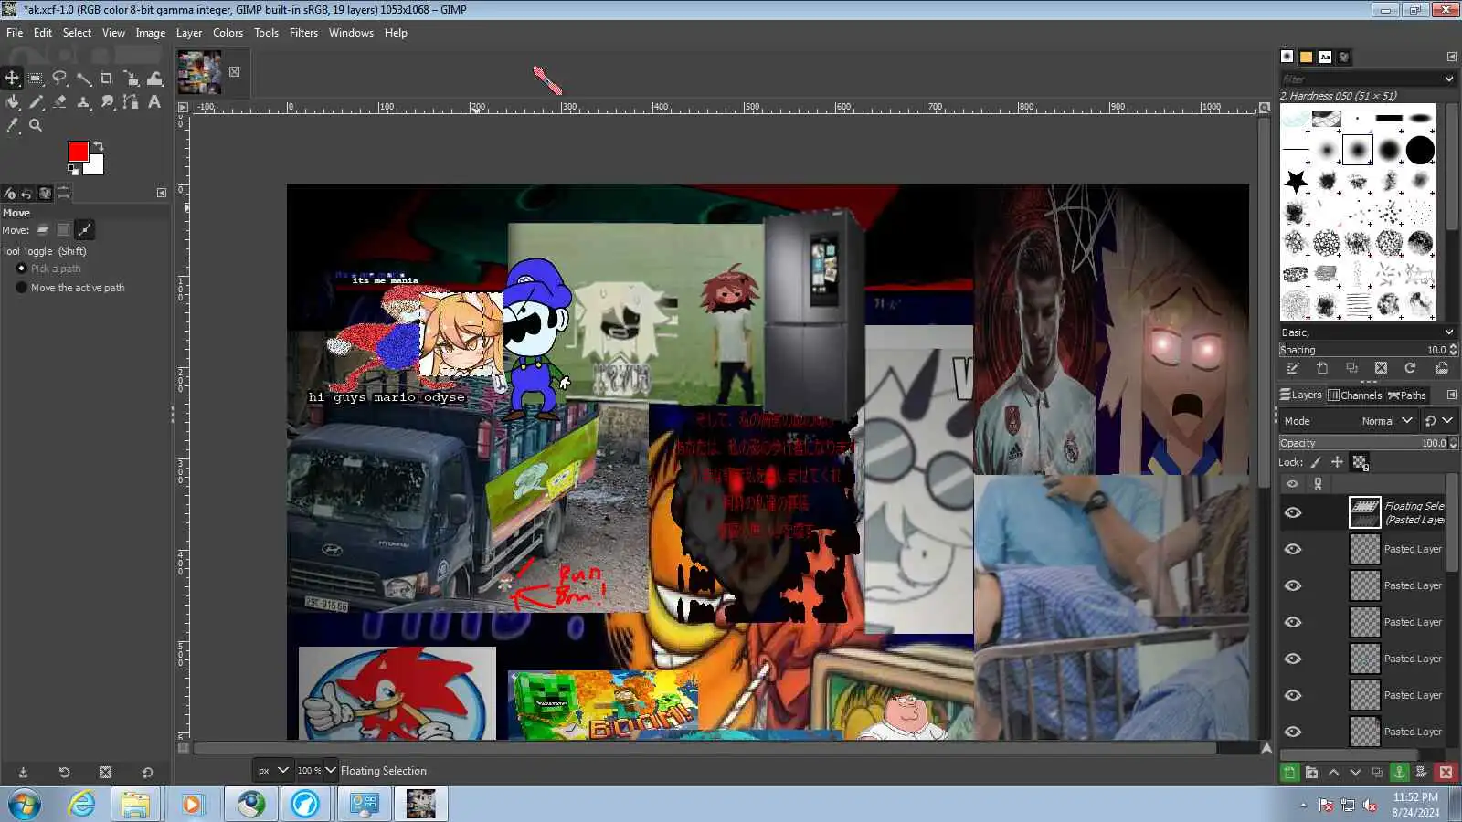Viewport: 1462px width, 822px height.
Task: Select the Text tool
Action: pos(154,101)
